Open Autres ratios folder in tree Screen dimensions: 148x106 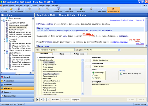[x=13, y=69]
